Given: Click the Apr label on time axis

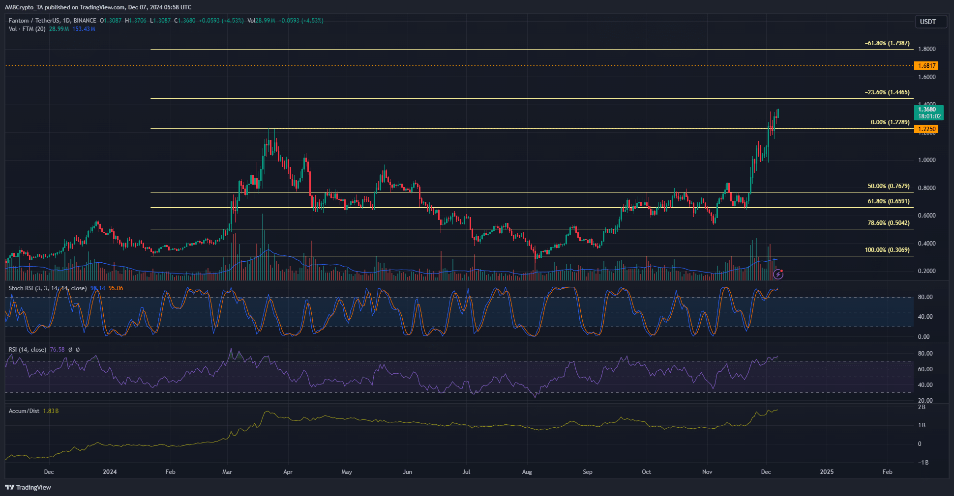Looking at the screenshot, I should click(x=288, y=472).
